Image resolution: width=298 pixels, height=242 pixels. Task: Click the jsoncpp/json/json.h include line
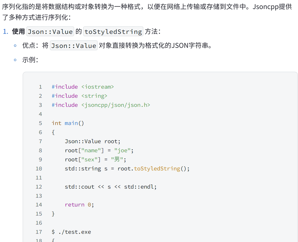(101, 105)
